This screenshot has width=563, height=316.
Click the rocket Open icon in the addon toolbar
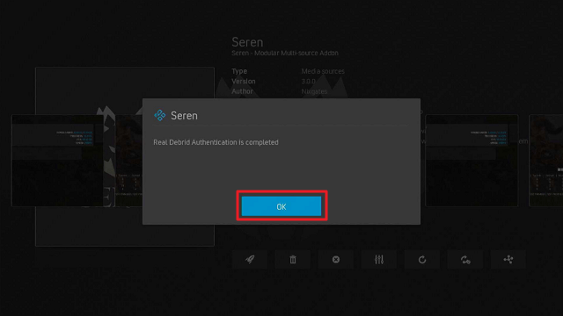(250, 260)
